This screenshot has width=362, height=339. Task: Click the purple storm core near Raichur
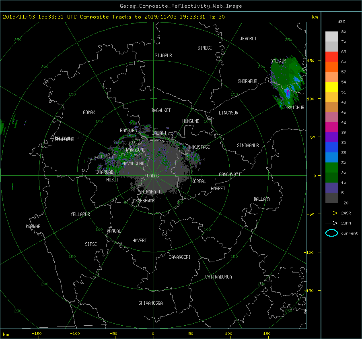[288, 93]
